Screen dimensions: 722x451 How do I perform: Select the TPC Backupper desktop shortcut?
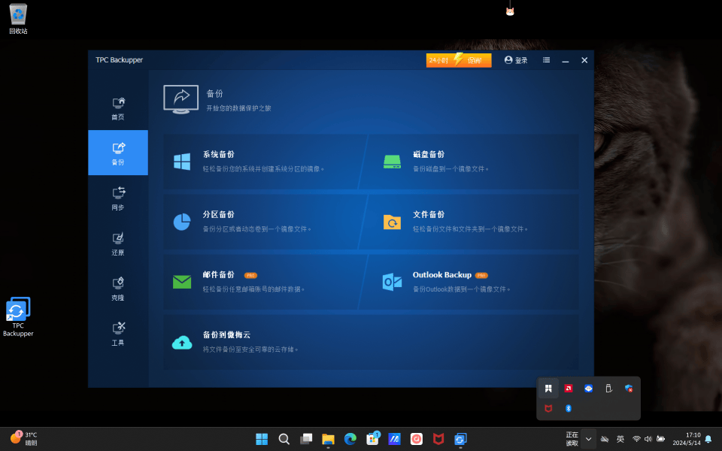point(18,317)
